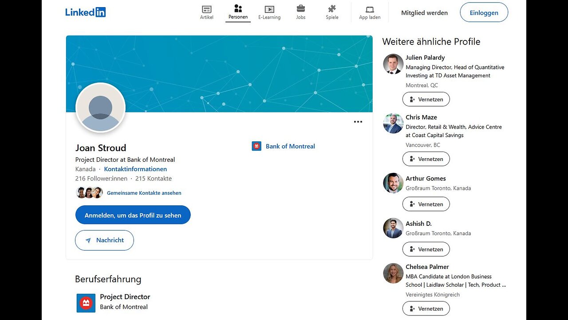Open Chelsea Palmer's profile photo
Screen dimensions: 568x320
(x=393, y=273)
